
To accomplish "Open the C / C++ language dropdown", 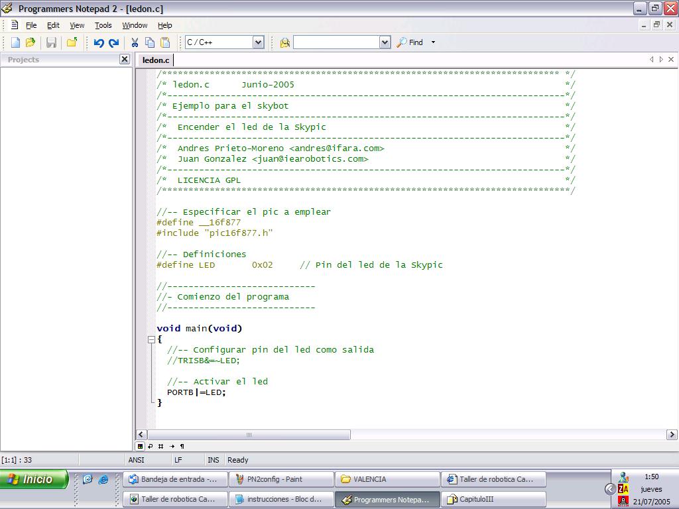I will click(258, 42).
